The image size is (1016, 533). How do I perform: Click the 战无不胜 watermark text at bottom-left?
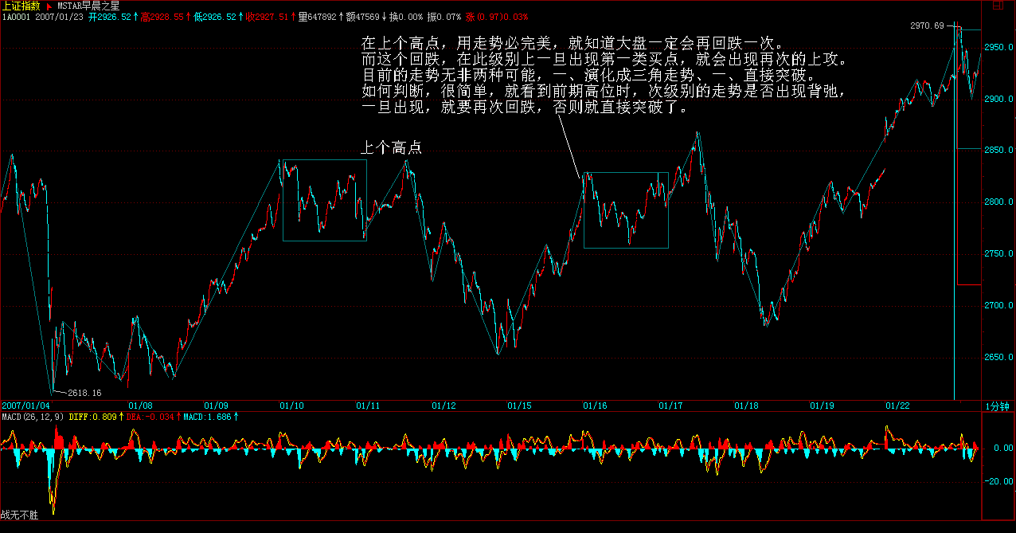[x=19, y=524]
